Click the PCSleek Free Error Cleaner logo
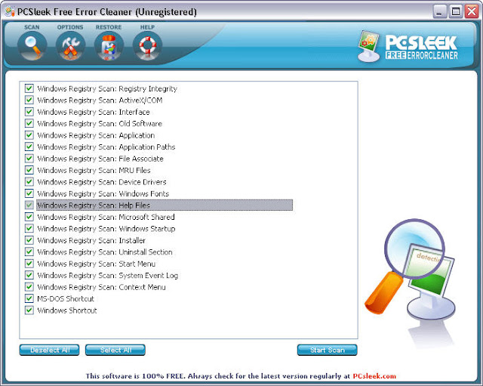 pos(409,46)
